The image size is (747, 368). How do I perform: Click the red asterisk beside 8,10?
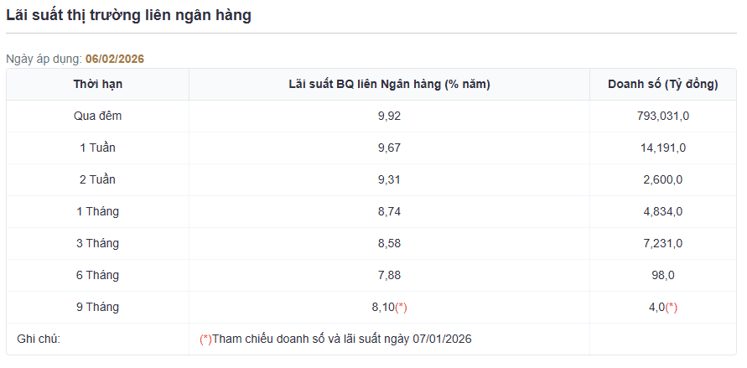[x=401, y=308]
